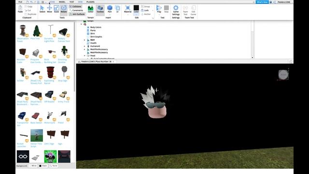Select Pants in Explorer
The image size is (309, 174).
(x=93, y=30)
